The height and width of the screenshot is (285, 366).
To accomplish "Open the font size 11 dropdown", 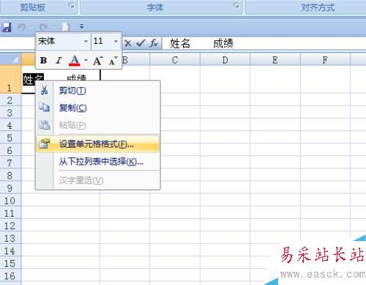I will coord(116,41).
